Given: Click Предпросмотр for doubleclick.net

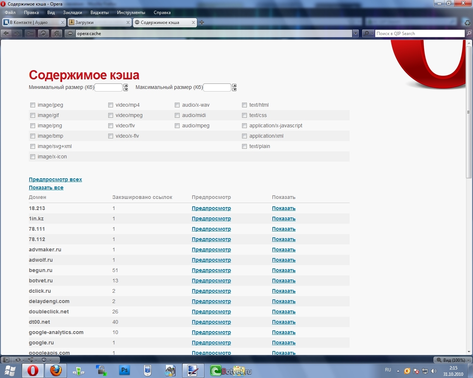Looking at the screenshot, I should click(211, 312).
